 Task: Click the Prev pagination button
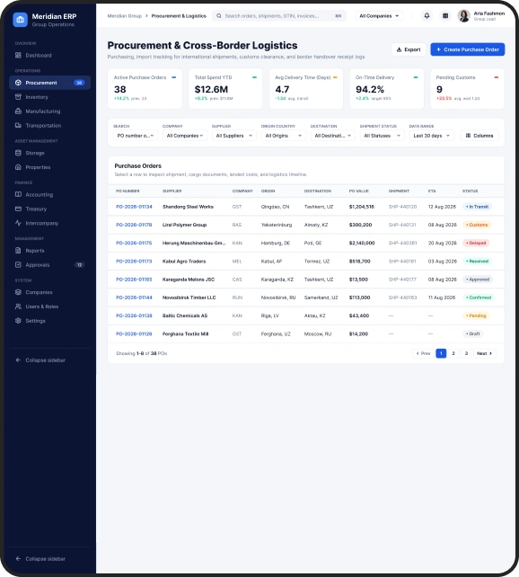point(423,353)
